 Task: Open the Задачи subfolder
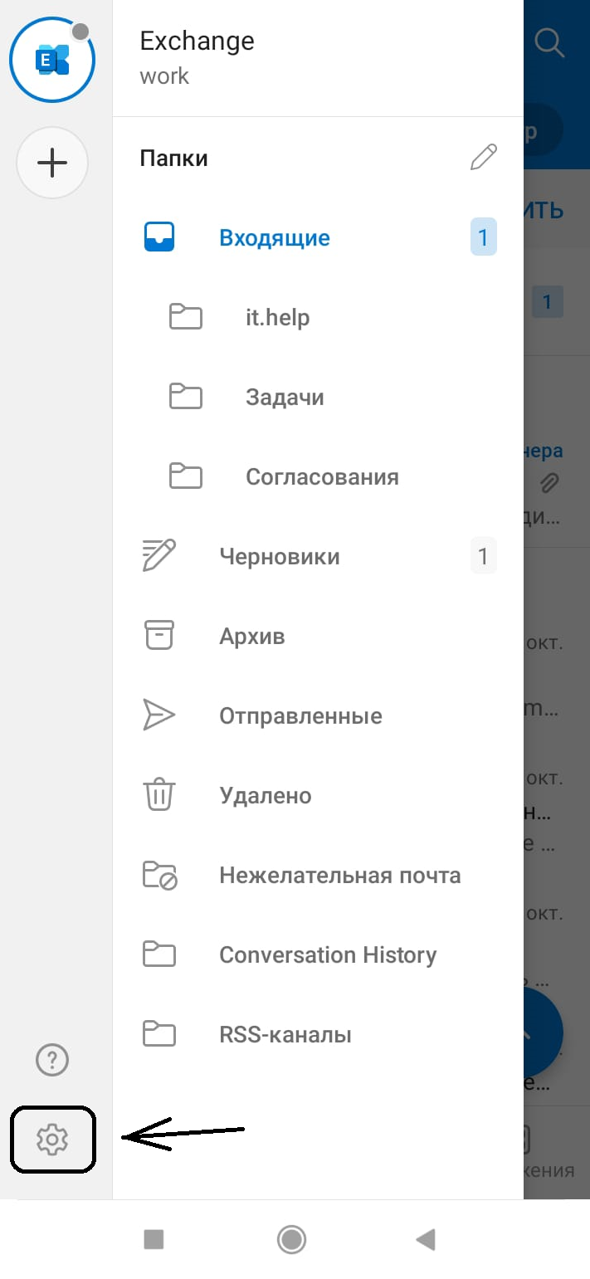(285, 398)
